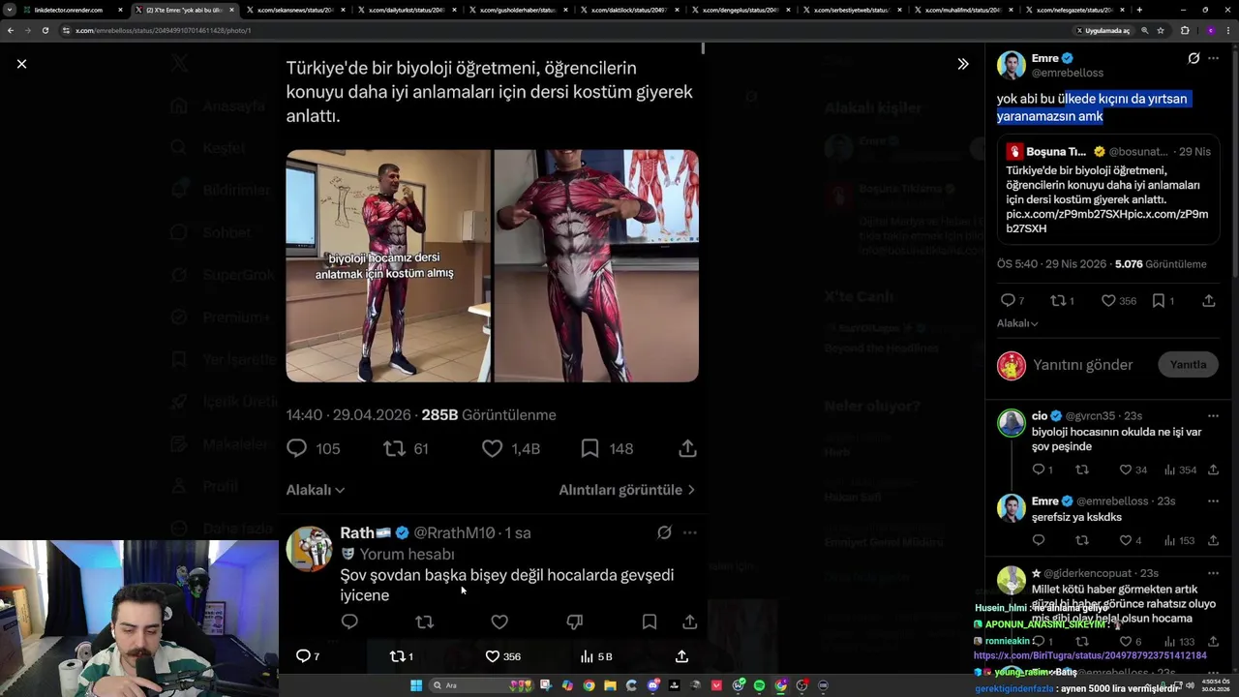Viewport: 1239px width, 697px height.
Task: Click bottom bar share icon
Action: pos(681,656)
